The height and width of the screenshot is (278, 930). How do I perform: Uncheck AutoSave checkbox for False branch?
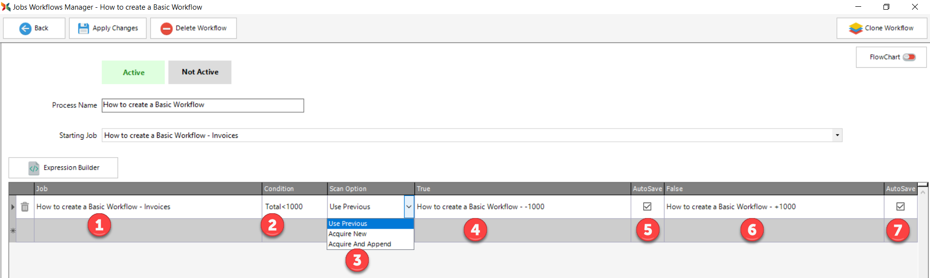point(900,206)
